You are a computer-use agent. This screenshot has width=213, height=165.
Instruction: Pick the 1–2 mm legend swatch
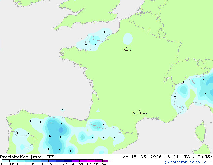(x=21, y=161)
